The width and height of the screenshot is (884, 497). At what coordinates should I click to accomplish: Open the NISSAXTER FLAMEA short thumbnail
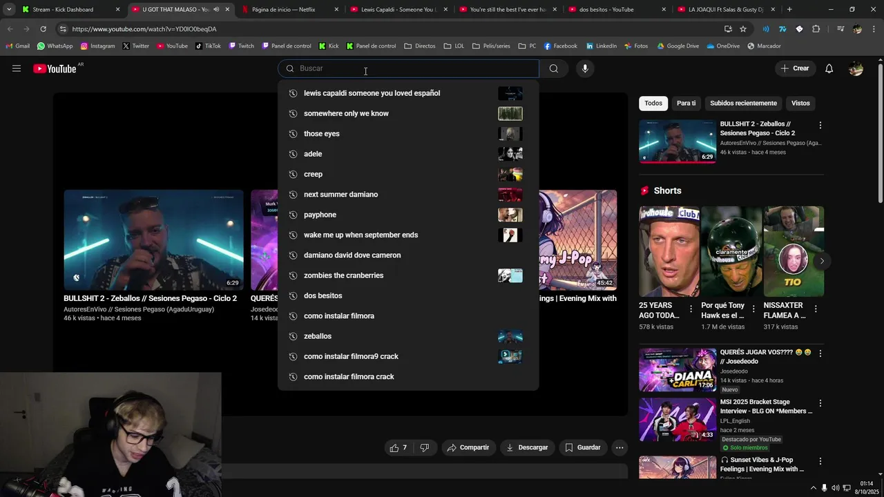(794, 251)
